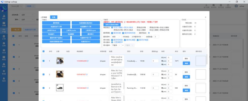Copy product code 9365487437 icon
The height and width of the screenshot is (101, 248).
pyautogui.click(x=87, y=74)
